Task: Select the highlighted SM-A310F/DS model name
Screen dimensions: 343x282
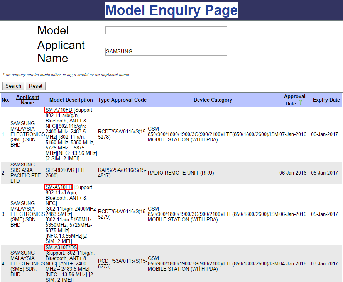Action: point(61,247)
